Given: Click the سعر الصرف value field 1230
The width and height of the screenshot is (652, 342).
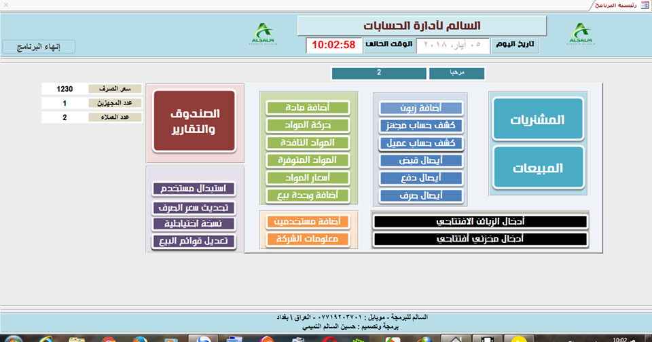Looking at the screenshot, I should 65,89.
